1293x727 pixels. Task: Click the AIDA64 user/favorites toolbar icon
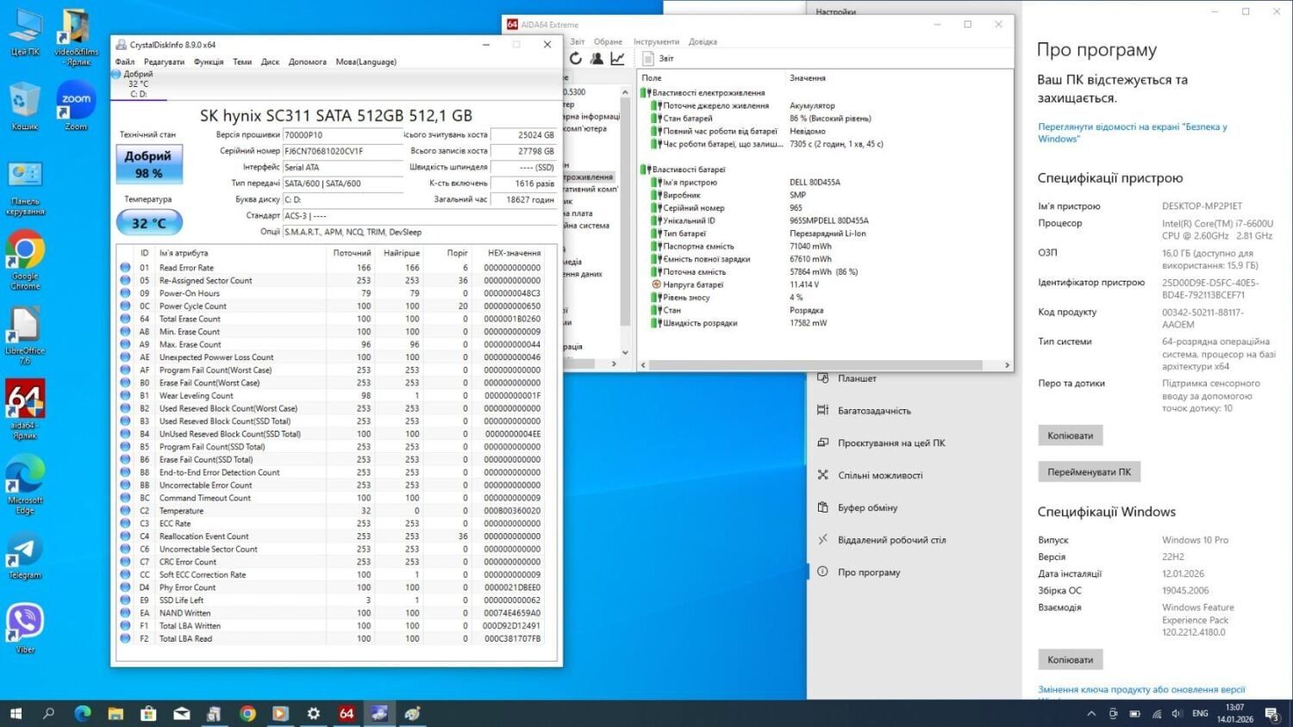(x=597, y=59)
